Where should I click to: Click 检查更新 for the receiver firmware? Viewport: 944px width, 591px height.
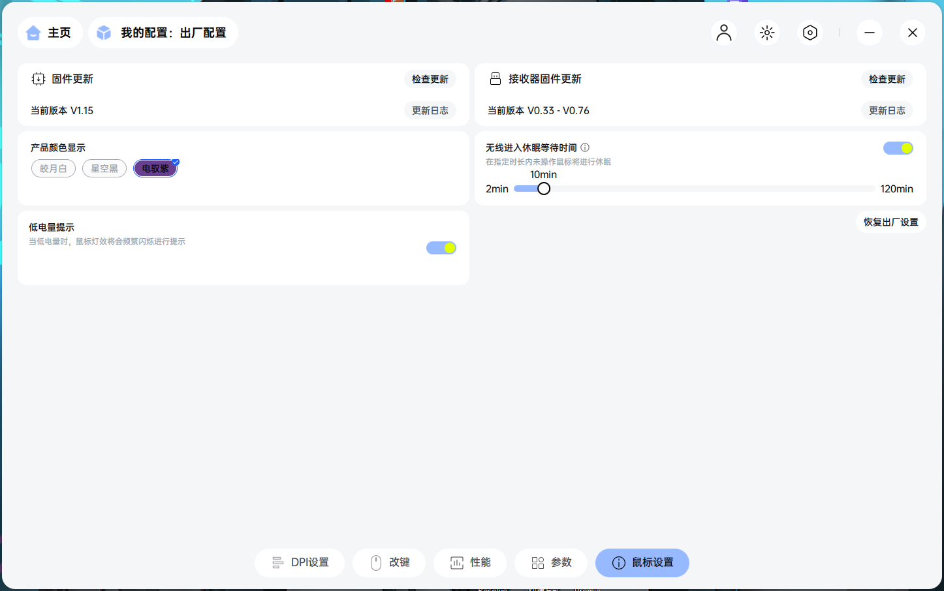[x=887, y=78]
